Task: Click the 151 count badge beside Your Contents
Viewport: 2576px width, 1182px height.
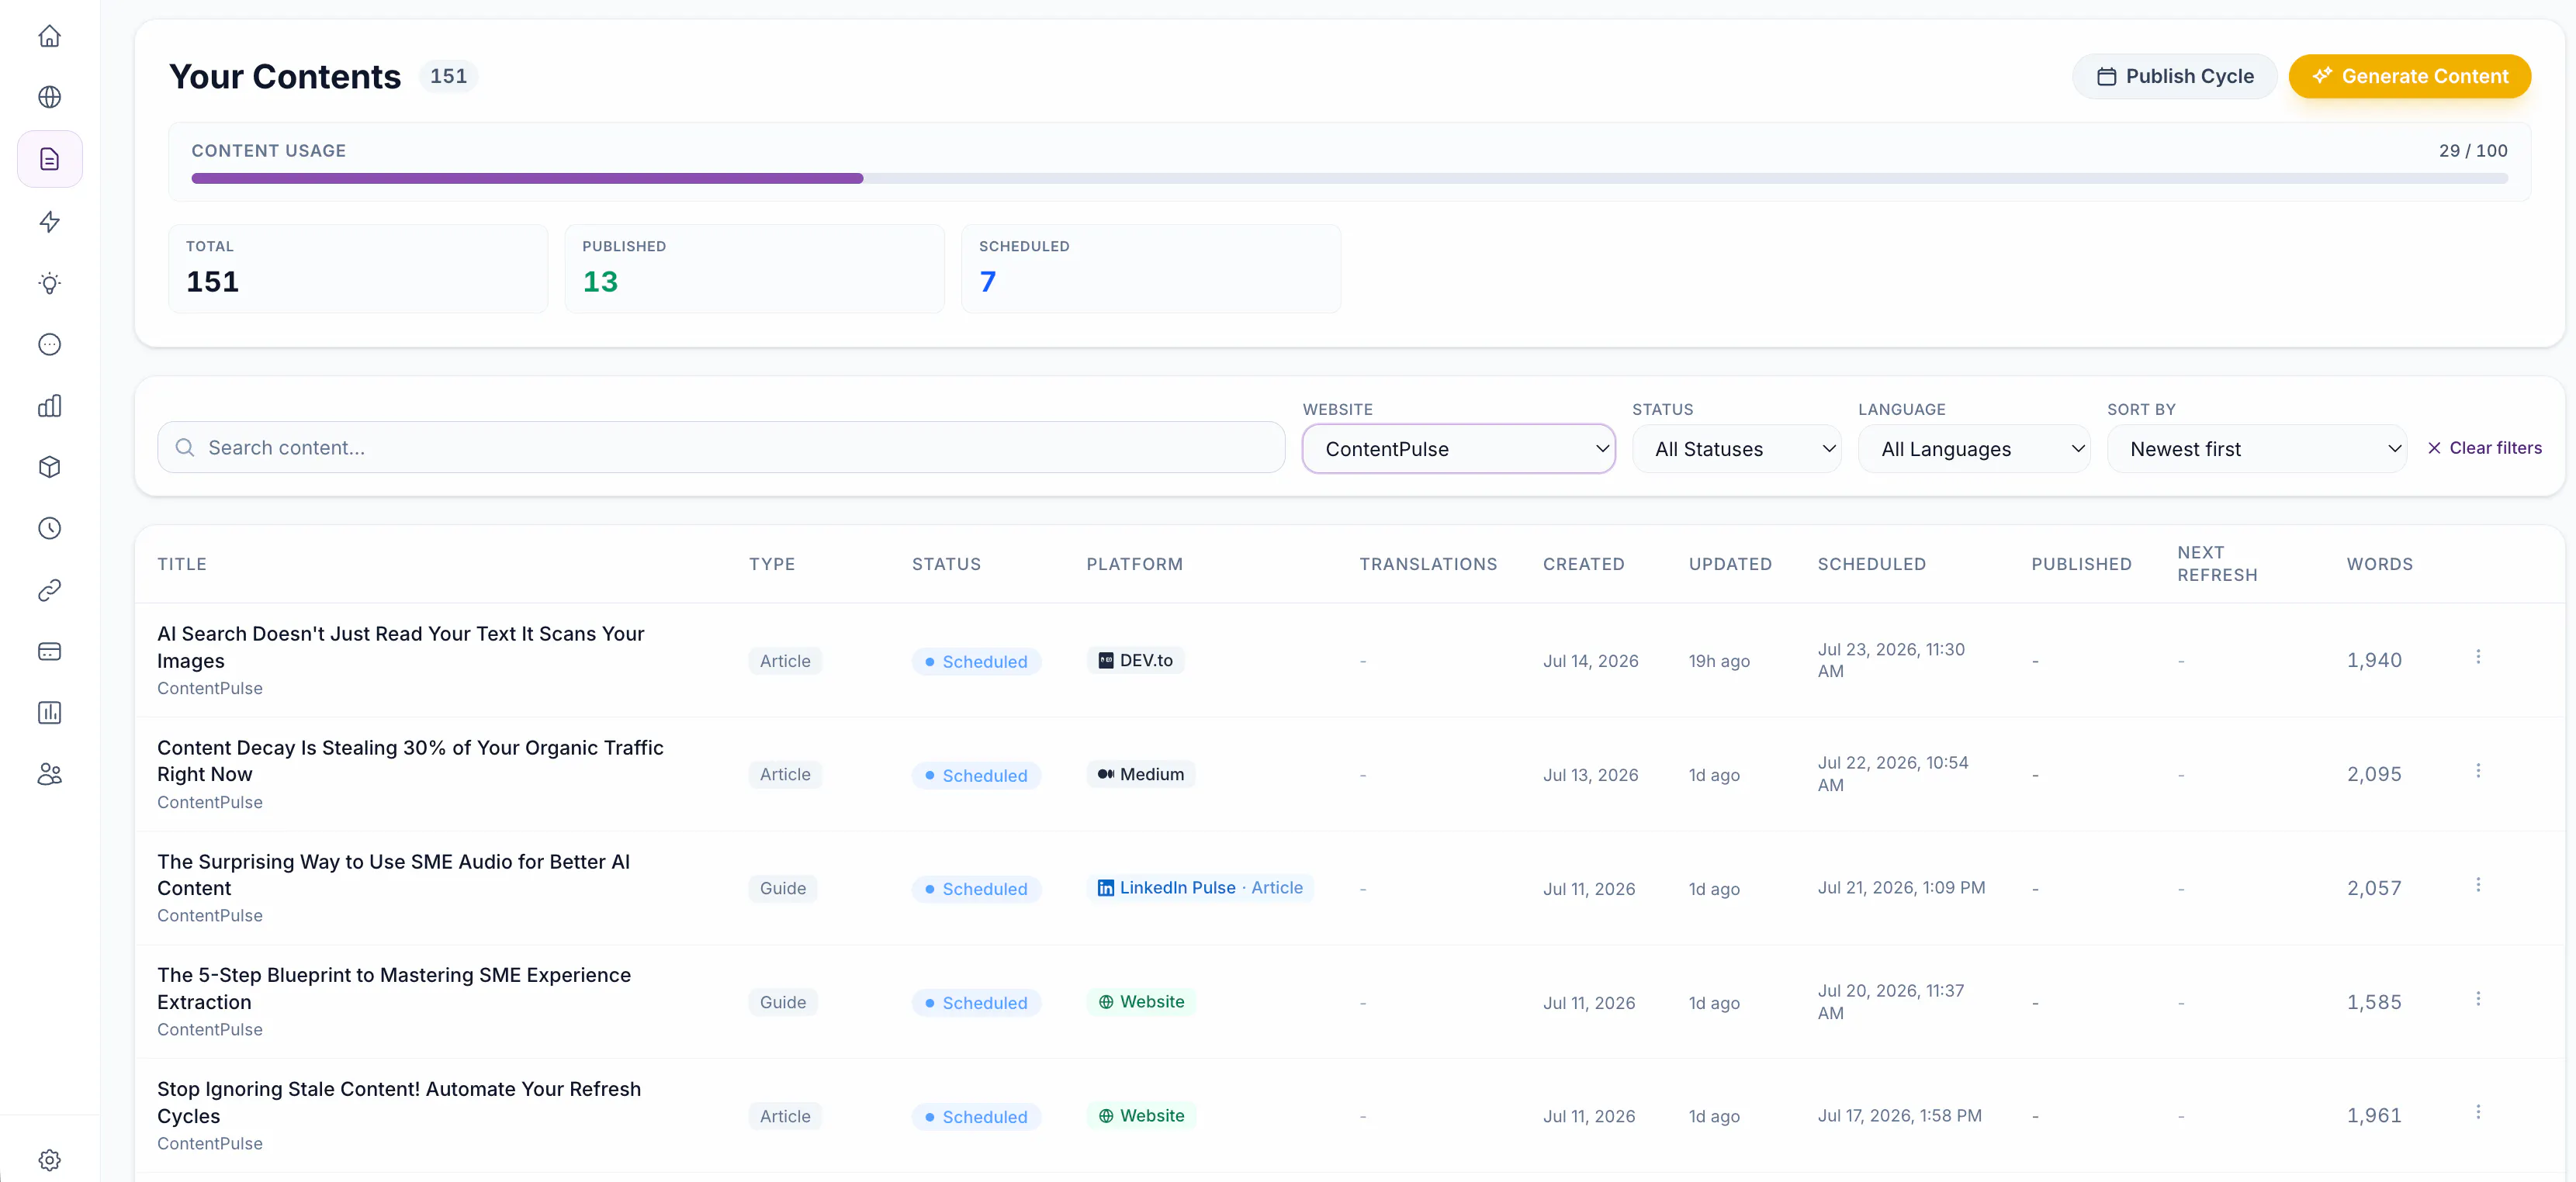Action: click(x=448, y=76)
